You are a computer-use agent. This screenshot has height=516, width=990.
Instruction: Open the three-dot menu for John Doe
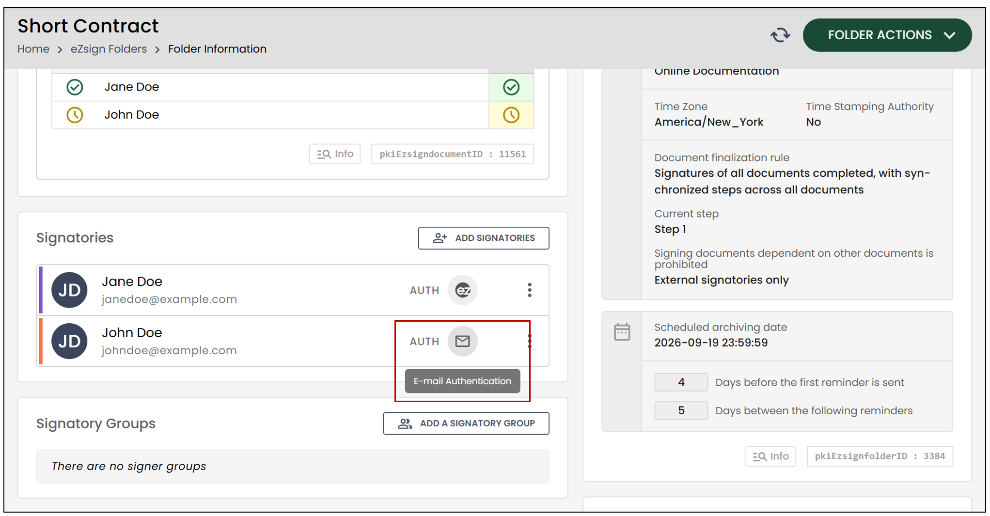(x=530, y=341)
